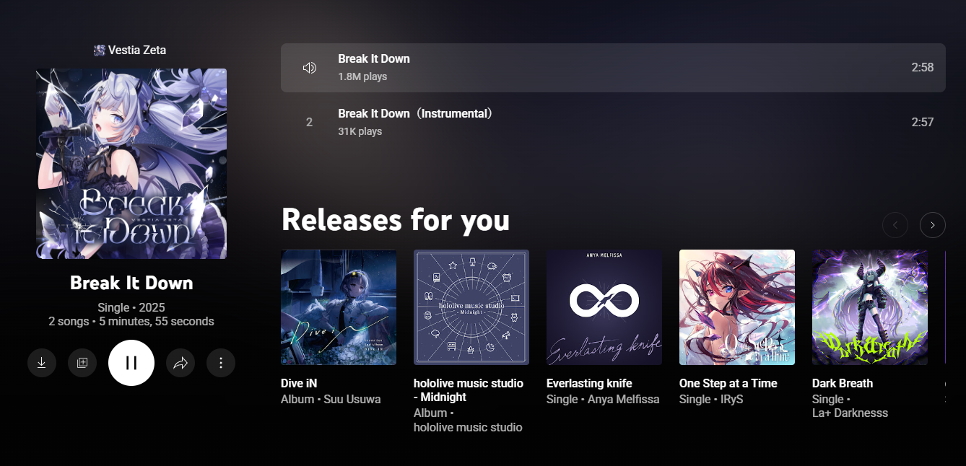
Task: Click the speaker icon on Break It Down
Action: coord(310,68)
